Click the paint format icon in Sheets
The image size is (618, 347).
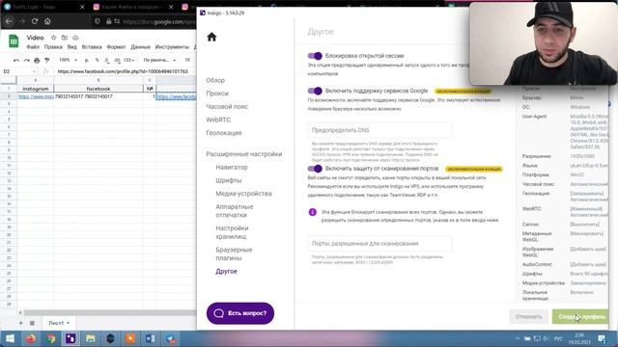[47, 60]
